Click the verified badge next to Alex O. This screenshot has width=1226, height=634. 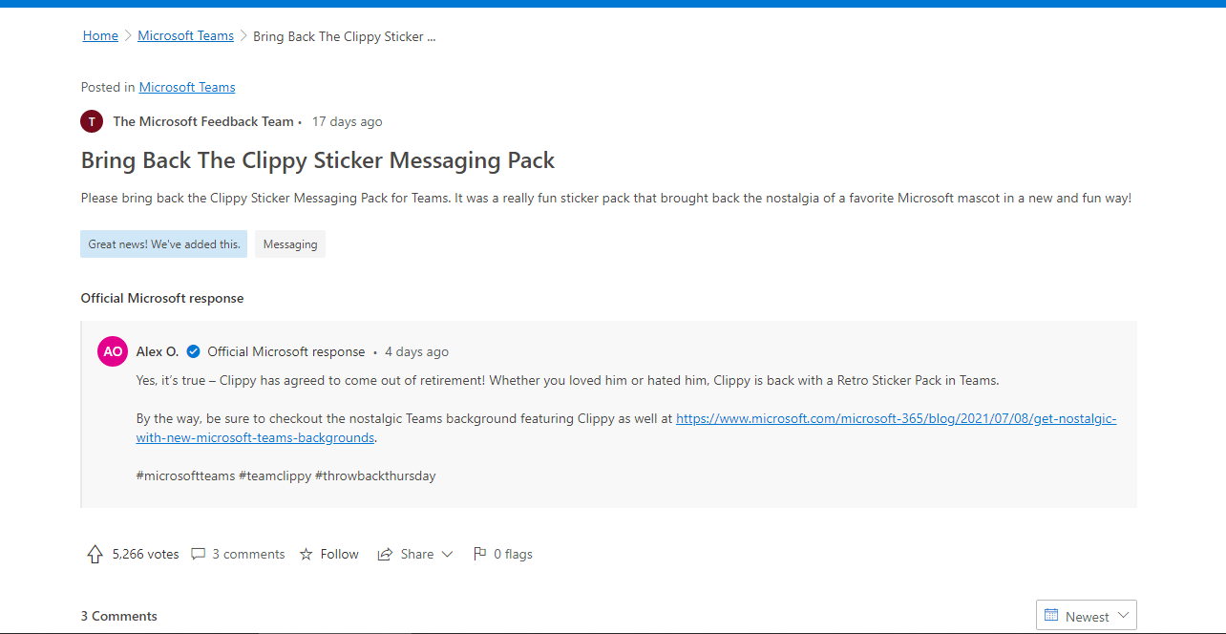193,351
